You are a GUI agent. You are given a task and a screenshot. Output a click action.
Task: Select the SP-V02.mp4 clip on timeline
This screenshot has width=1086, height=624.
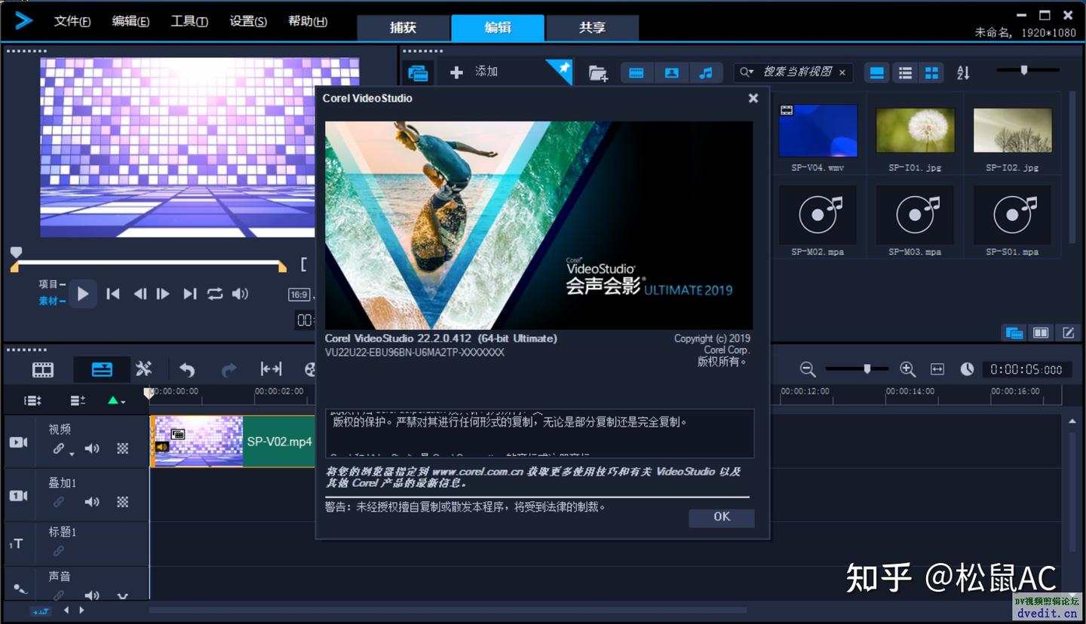(233, 442)
